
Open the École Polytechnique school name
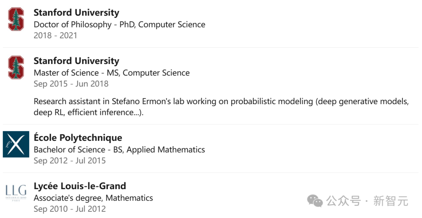[78, 137]
